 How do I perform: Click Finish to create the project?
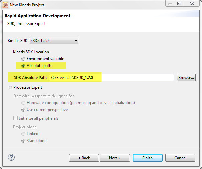pos(147,158)
